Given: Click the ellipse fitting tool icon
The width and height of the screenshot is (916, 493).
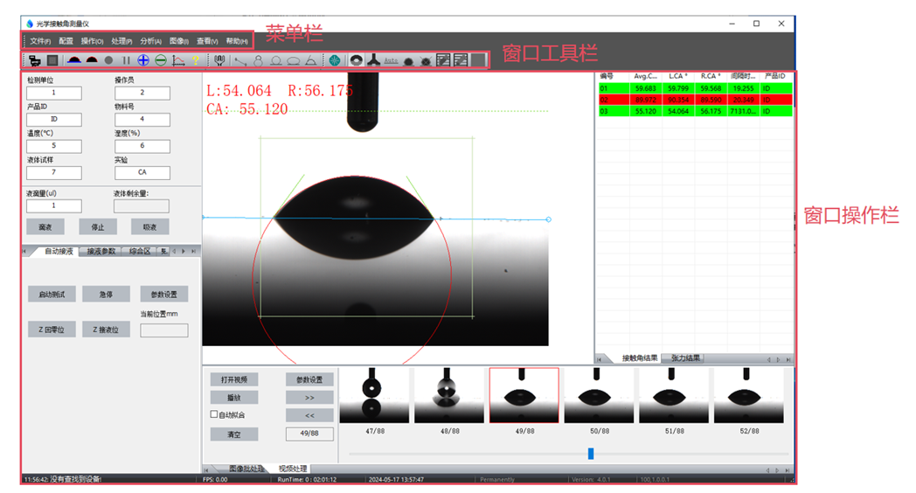Looking at the screenshot, I should 294,60.
